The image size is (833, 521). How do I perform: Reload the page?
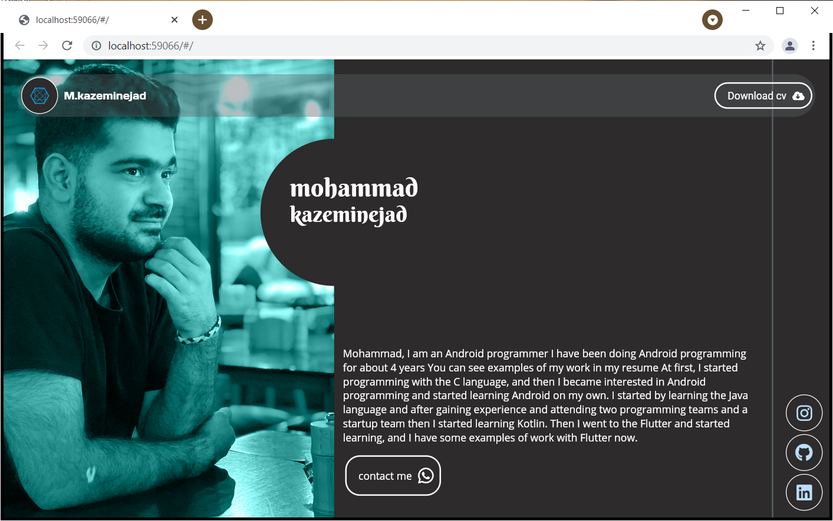click(x=67, y=46)
